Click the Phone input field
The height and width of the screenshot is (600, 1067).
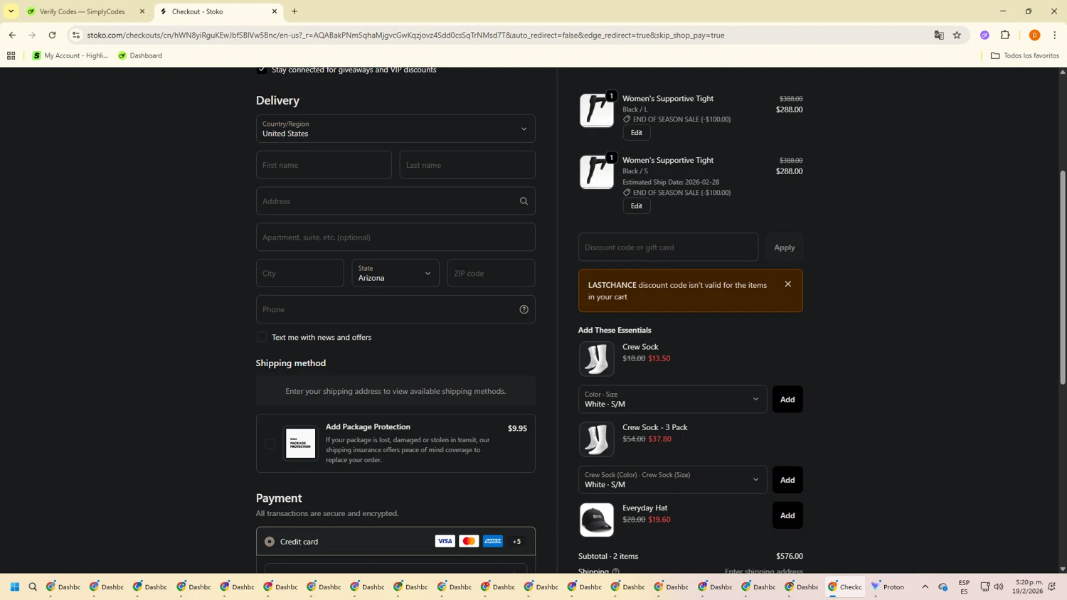396,309
